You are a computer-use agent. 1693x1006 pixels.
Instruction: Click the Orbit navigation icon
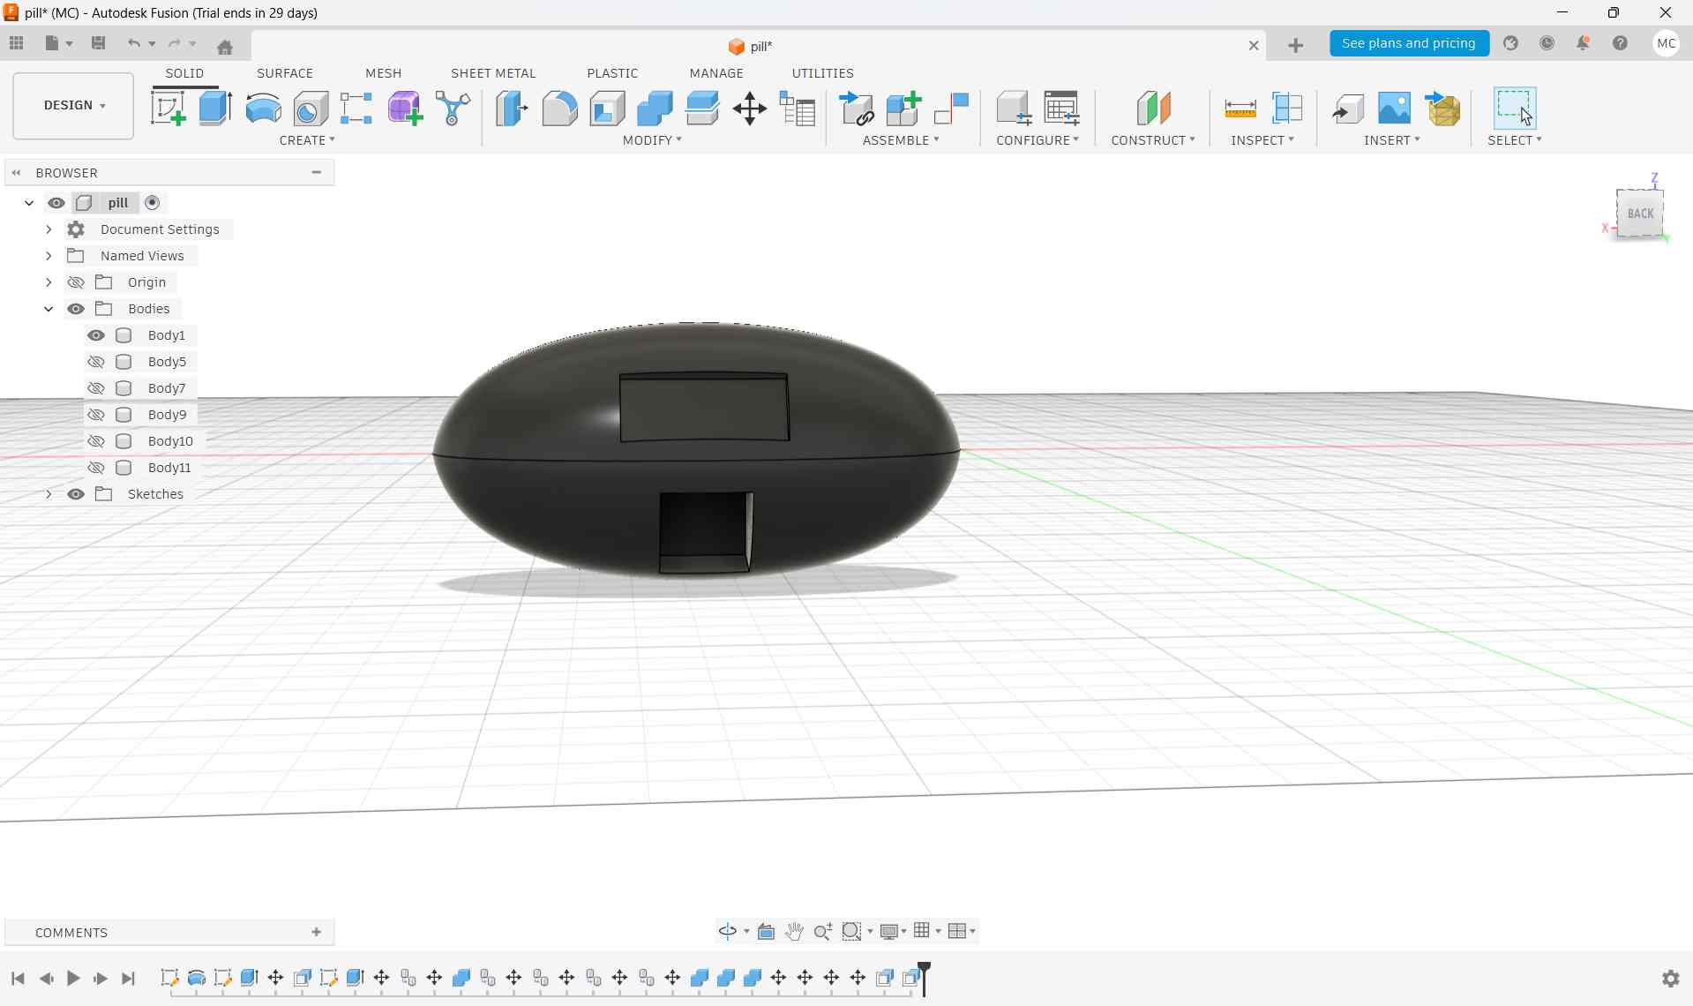(728, 931)
